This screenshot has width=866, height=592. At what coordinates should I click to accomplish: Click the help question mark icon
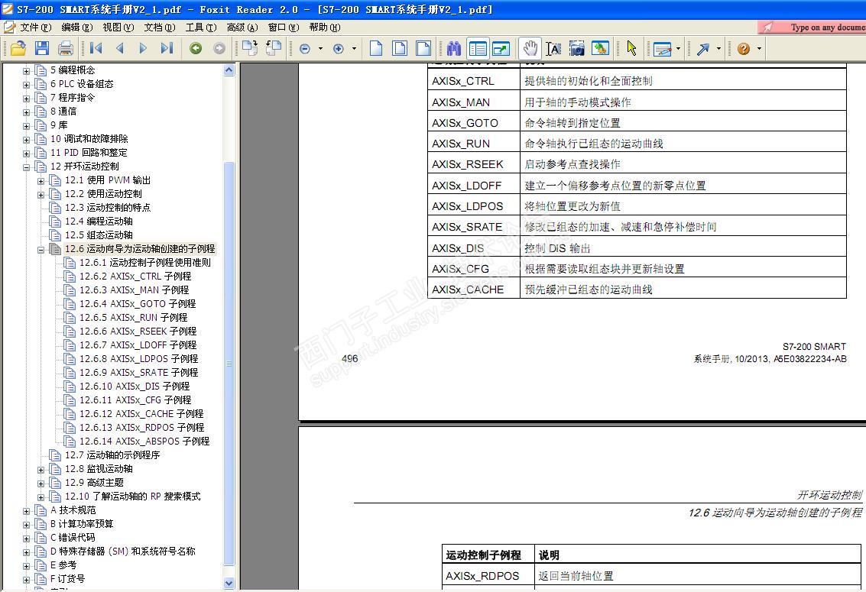(744, 49)
